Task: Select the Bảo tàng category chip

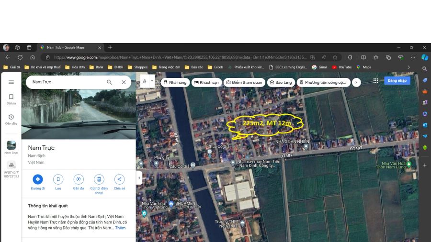Action: tap(281, 82)
